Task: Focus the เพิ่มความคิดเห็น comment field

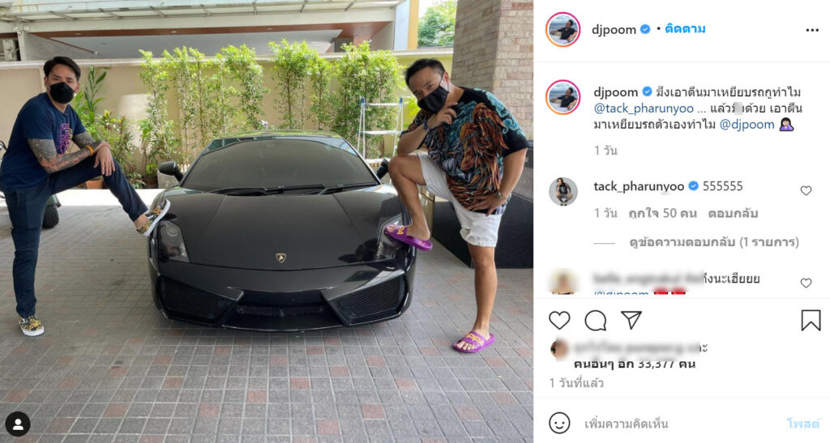Action: click(x=678, y=424)
